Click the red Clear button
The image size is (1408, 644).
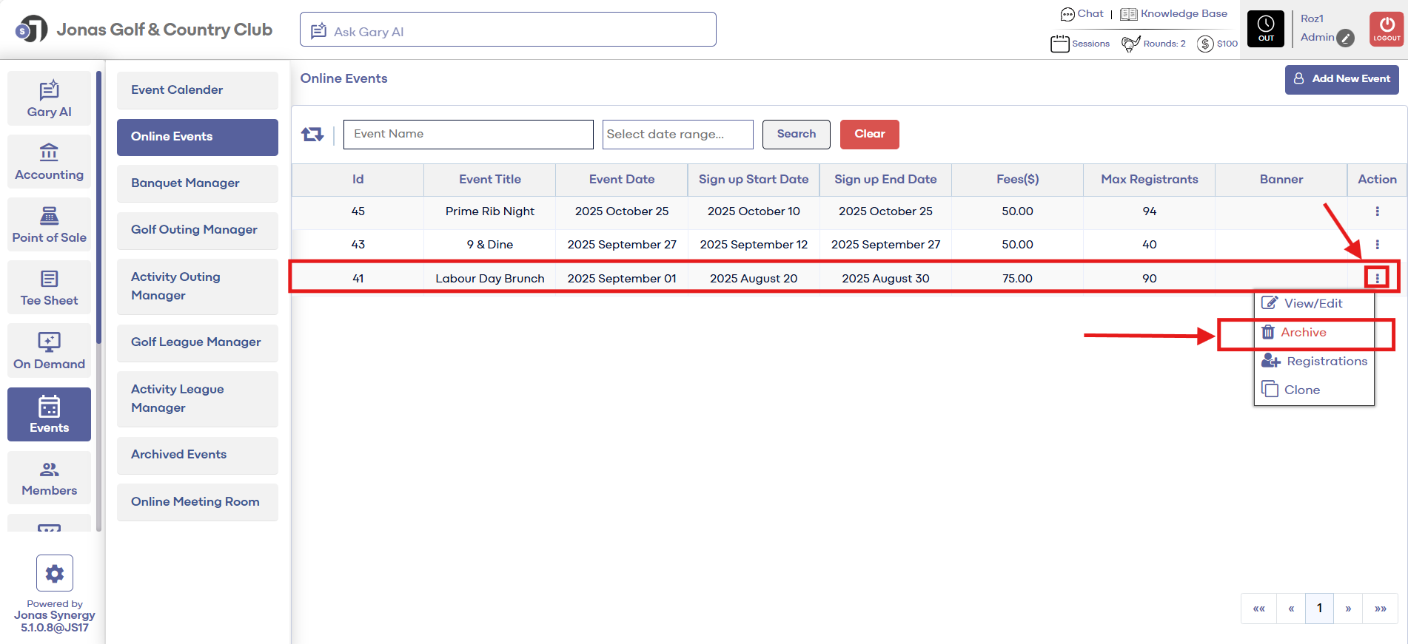pos(870,135)
